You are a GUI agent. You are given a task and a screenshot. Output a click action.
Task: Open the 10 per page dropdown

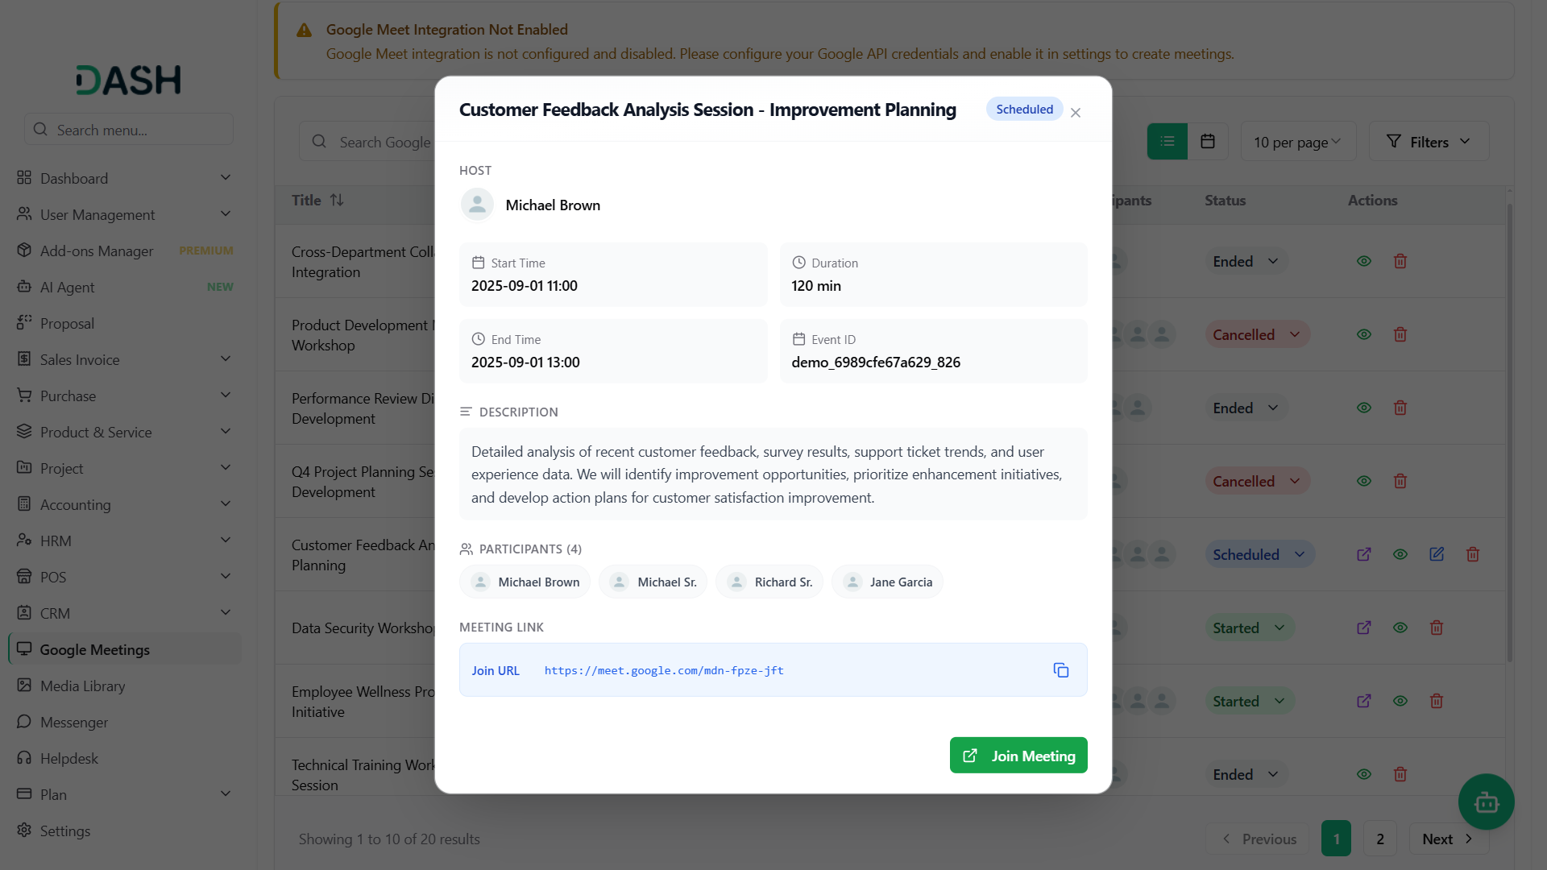[1298, 142]
